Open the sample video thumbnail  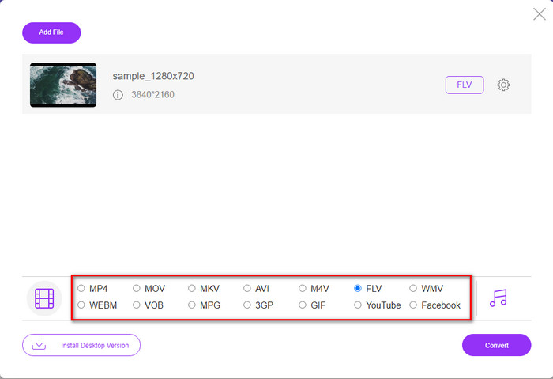[x=63, y=85]
